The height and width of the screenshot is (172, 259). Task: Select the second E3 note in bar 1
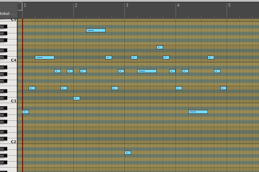(x=64, y=88)
